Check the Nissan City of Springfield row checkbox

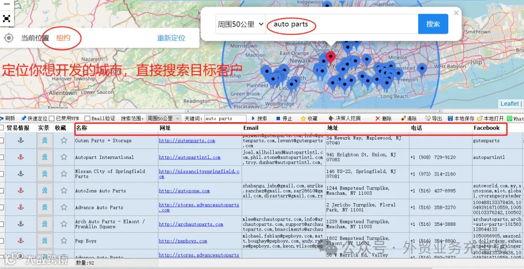1,174
